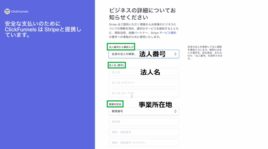Click the 安全な支払いのために heading text
This screenshot has height=149, width=268.
coord(43,29)
